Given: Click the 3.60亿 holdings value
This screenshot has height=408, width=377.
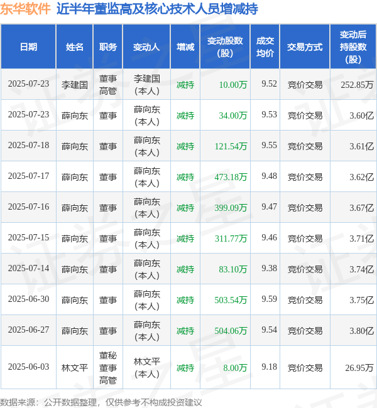Looking at the screenshot, I should pos(362,115).
